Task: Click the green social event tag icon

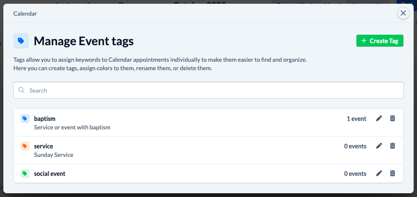Action: coord(25,173)
